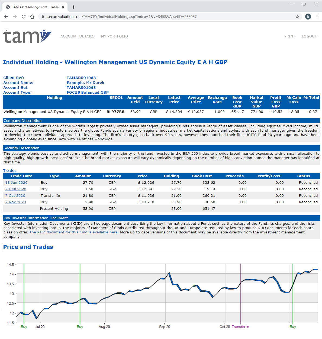Viewport: 322px width, 339px height.
Task: Click the 333.62 book cost cell
Action: [x=209, y=183]
